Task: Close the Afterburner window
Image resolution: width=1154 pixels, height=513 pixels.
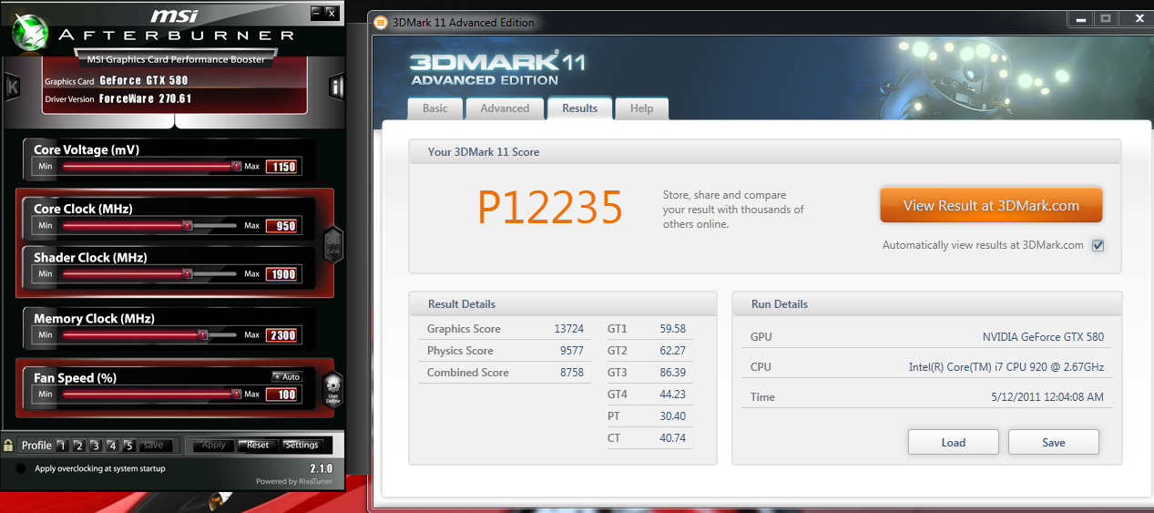Action: coord(332,13)
